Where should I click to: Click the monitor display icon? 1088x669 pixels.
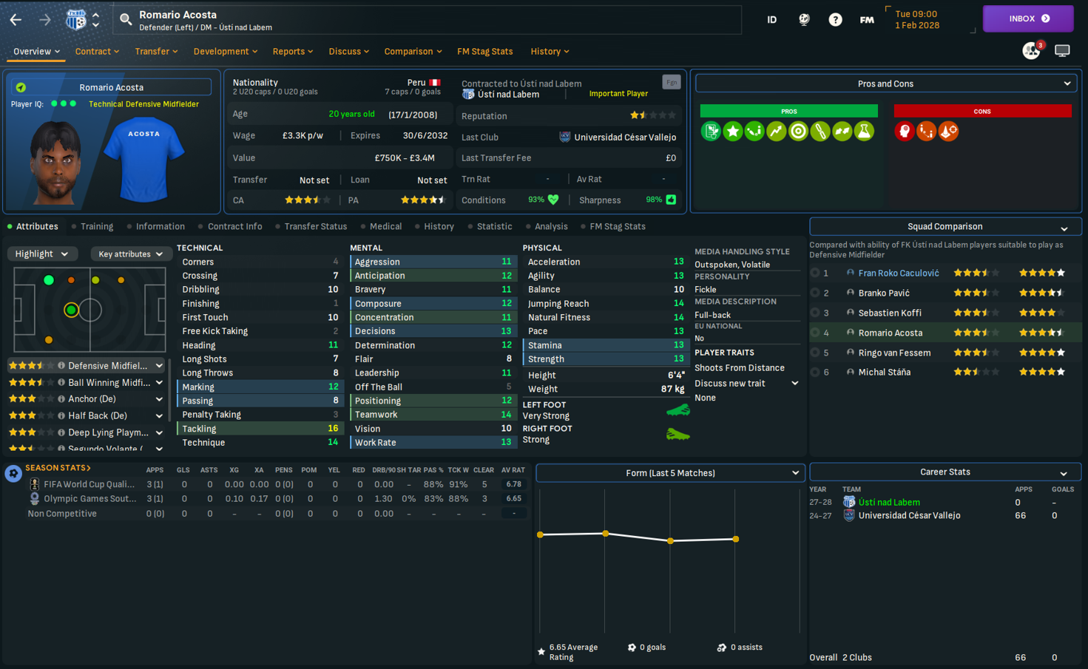[x=1062, y=51]
